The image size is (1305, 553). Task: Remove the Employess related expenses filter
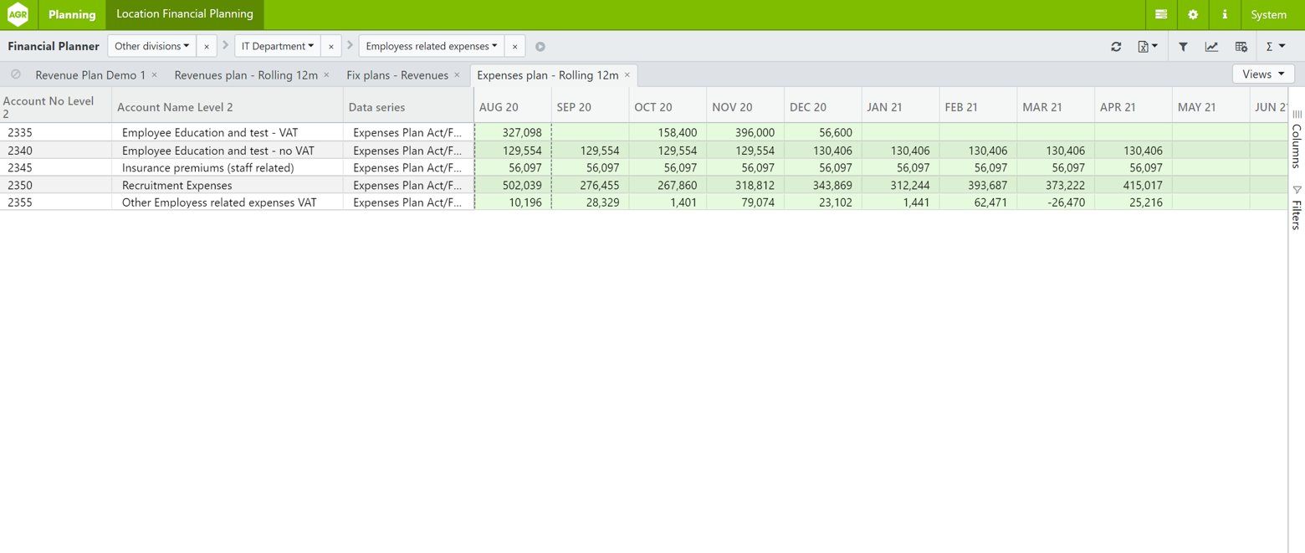[x=514, y=47]
